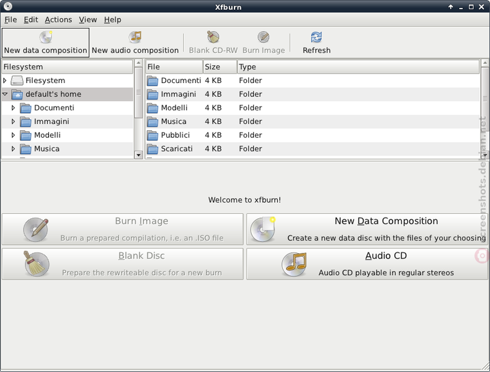The height and width of the screenshot is (372, 490).
Task: Click the pencil disc icon on Burn Image
Action: pyautogui.click(x=36, y=229)
